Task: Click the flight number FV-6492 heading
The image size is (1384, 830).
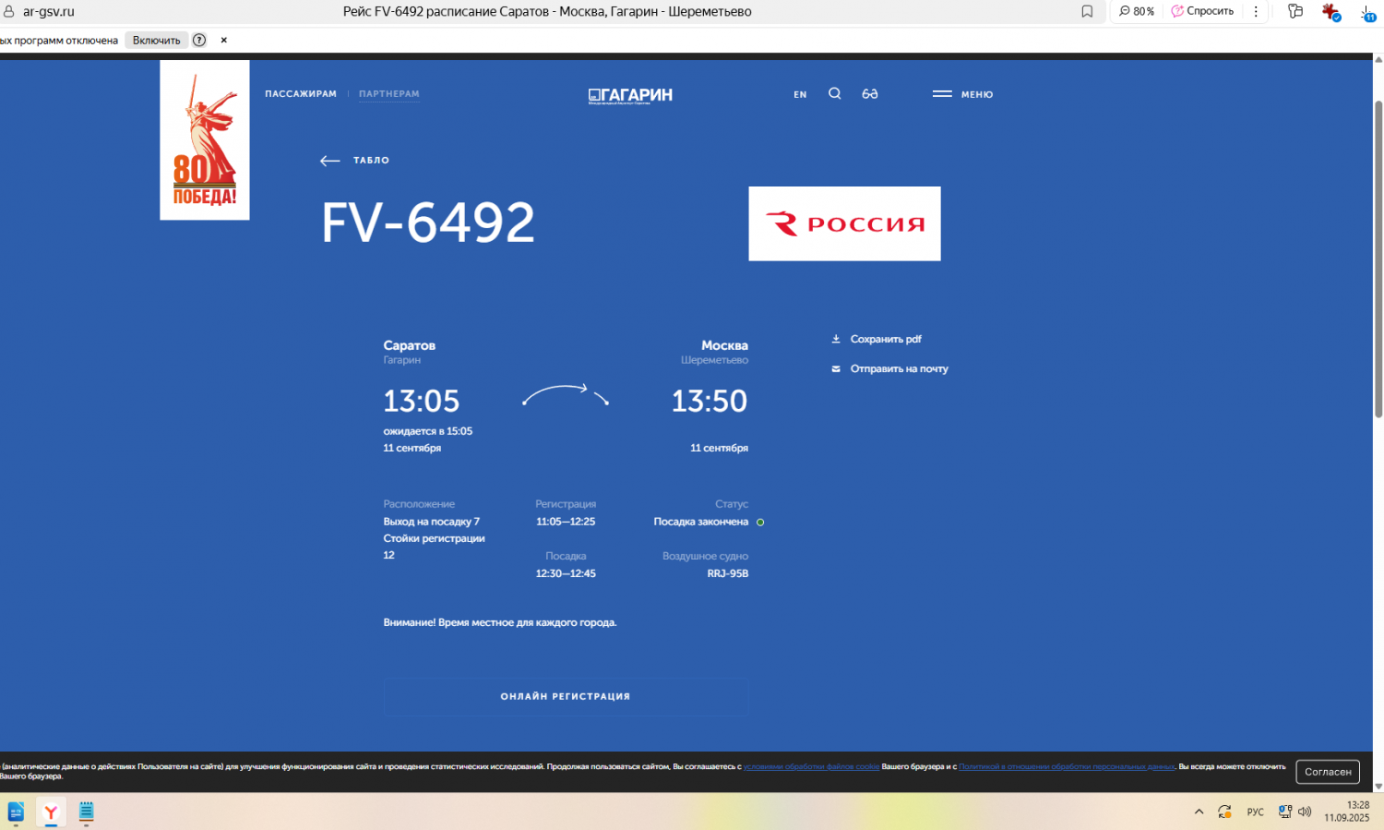Action: point(428,223)
